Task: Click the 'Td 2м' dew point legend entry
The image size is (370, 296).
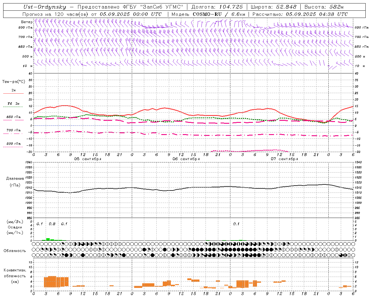Action: pyautogui.click(x=13, y=103)
